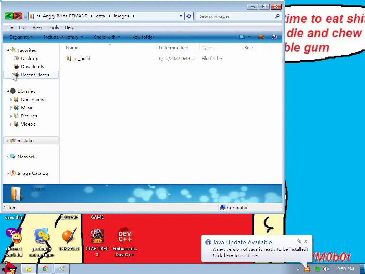
Task: Open Java notification options wrench
Action: click(x=299, y=241)
